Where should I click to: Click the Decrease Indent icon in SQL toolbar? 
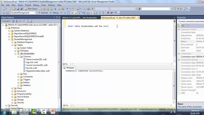tap(108, 13)
